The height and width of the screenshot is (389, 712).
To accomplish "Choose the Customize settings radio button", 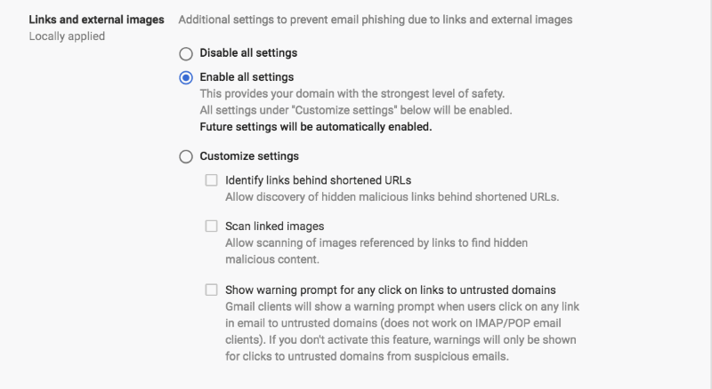I will click(186, 156).
